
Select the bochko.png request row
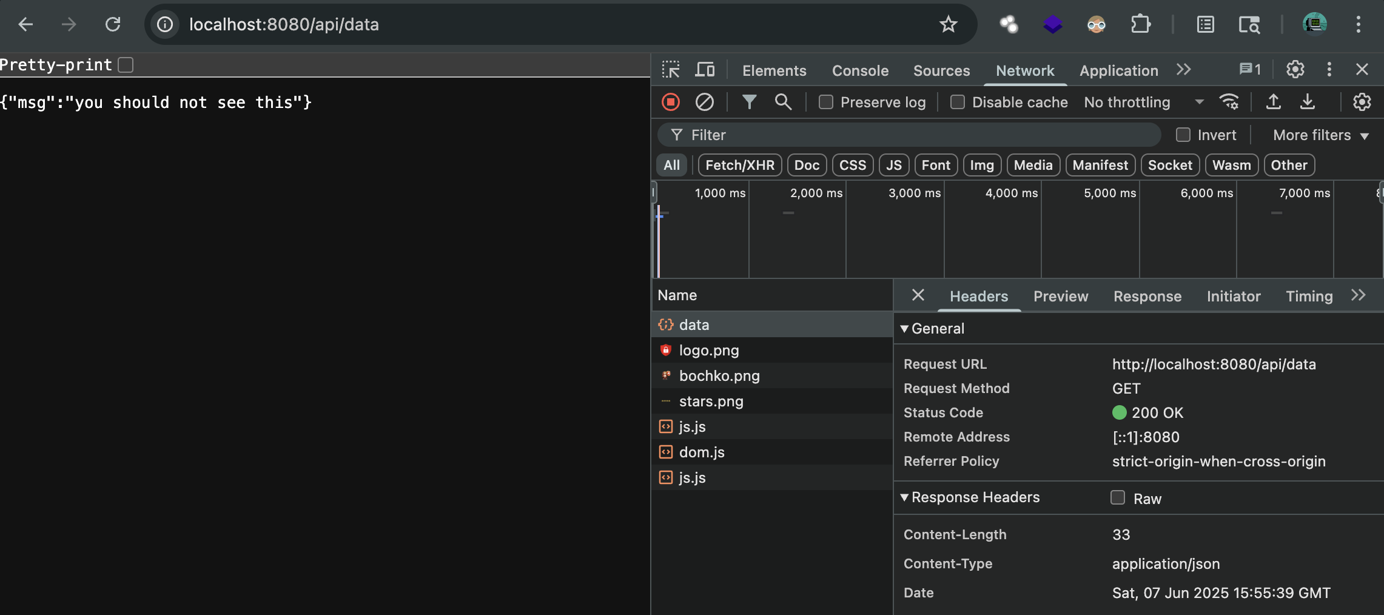click(772, 375)
